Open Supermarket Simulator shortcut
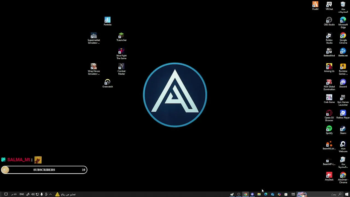Image resolution: width=350 pixels, height=197 pixels. pos(94,38)
